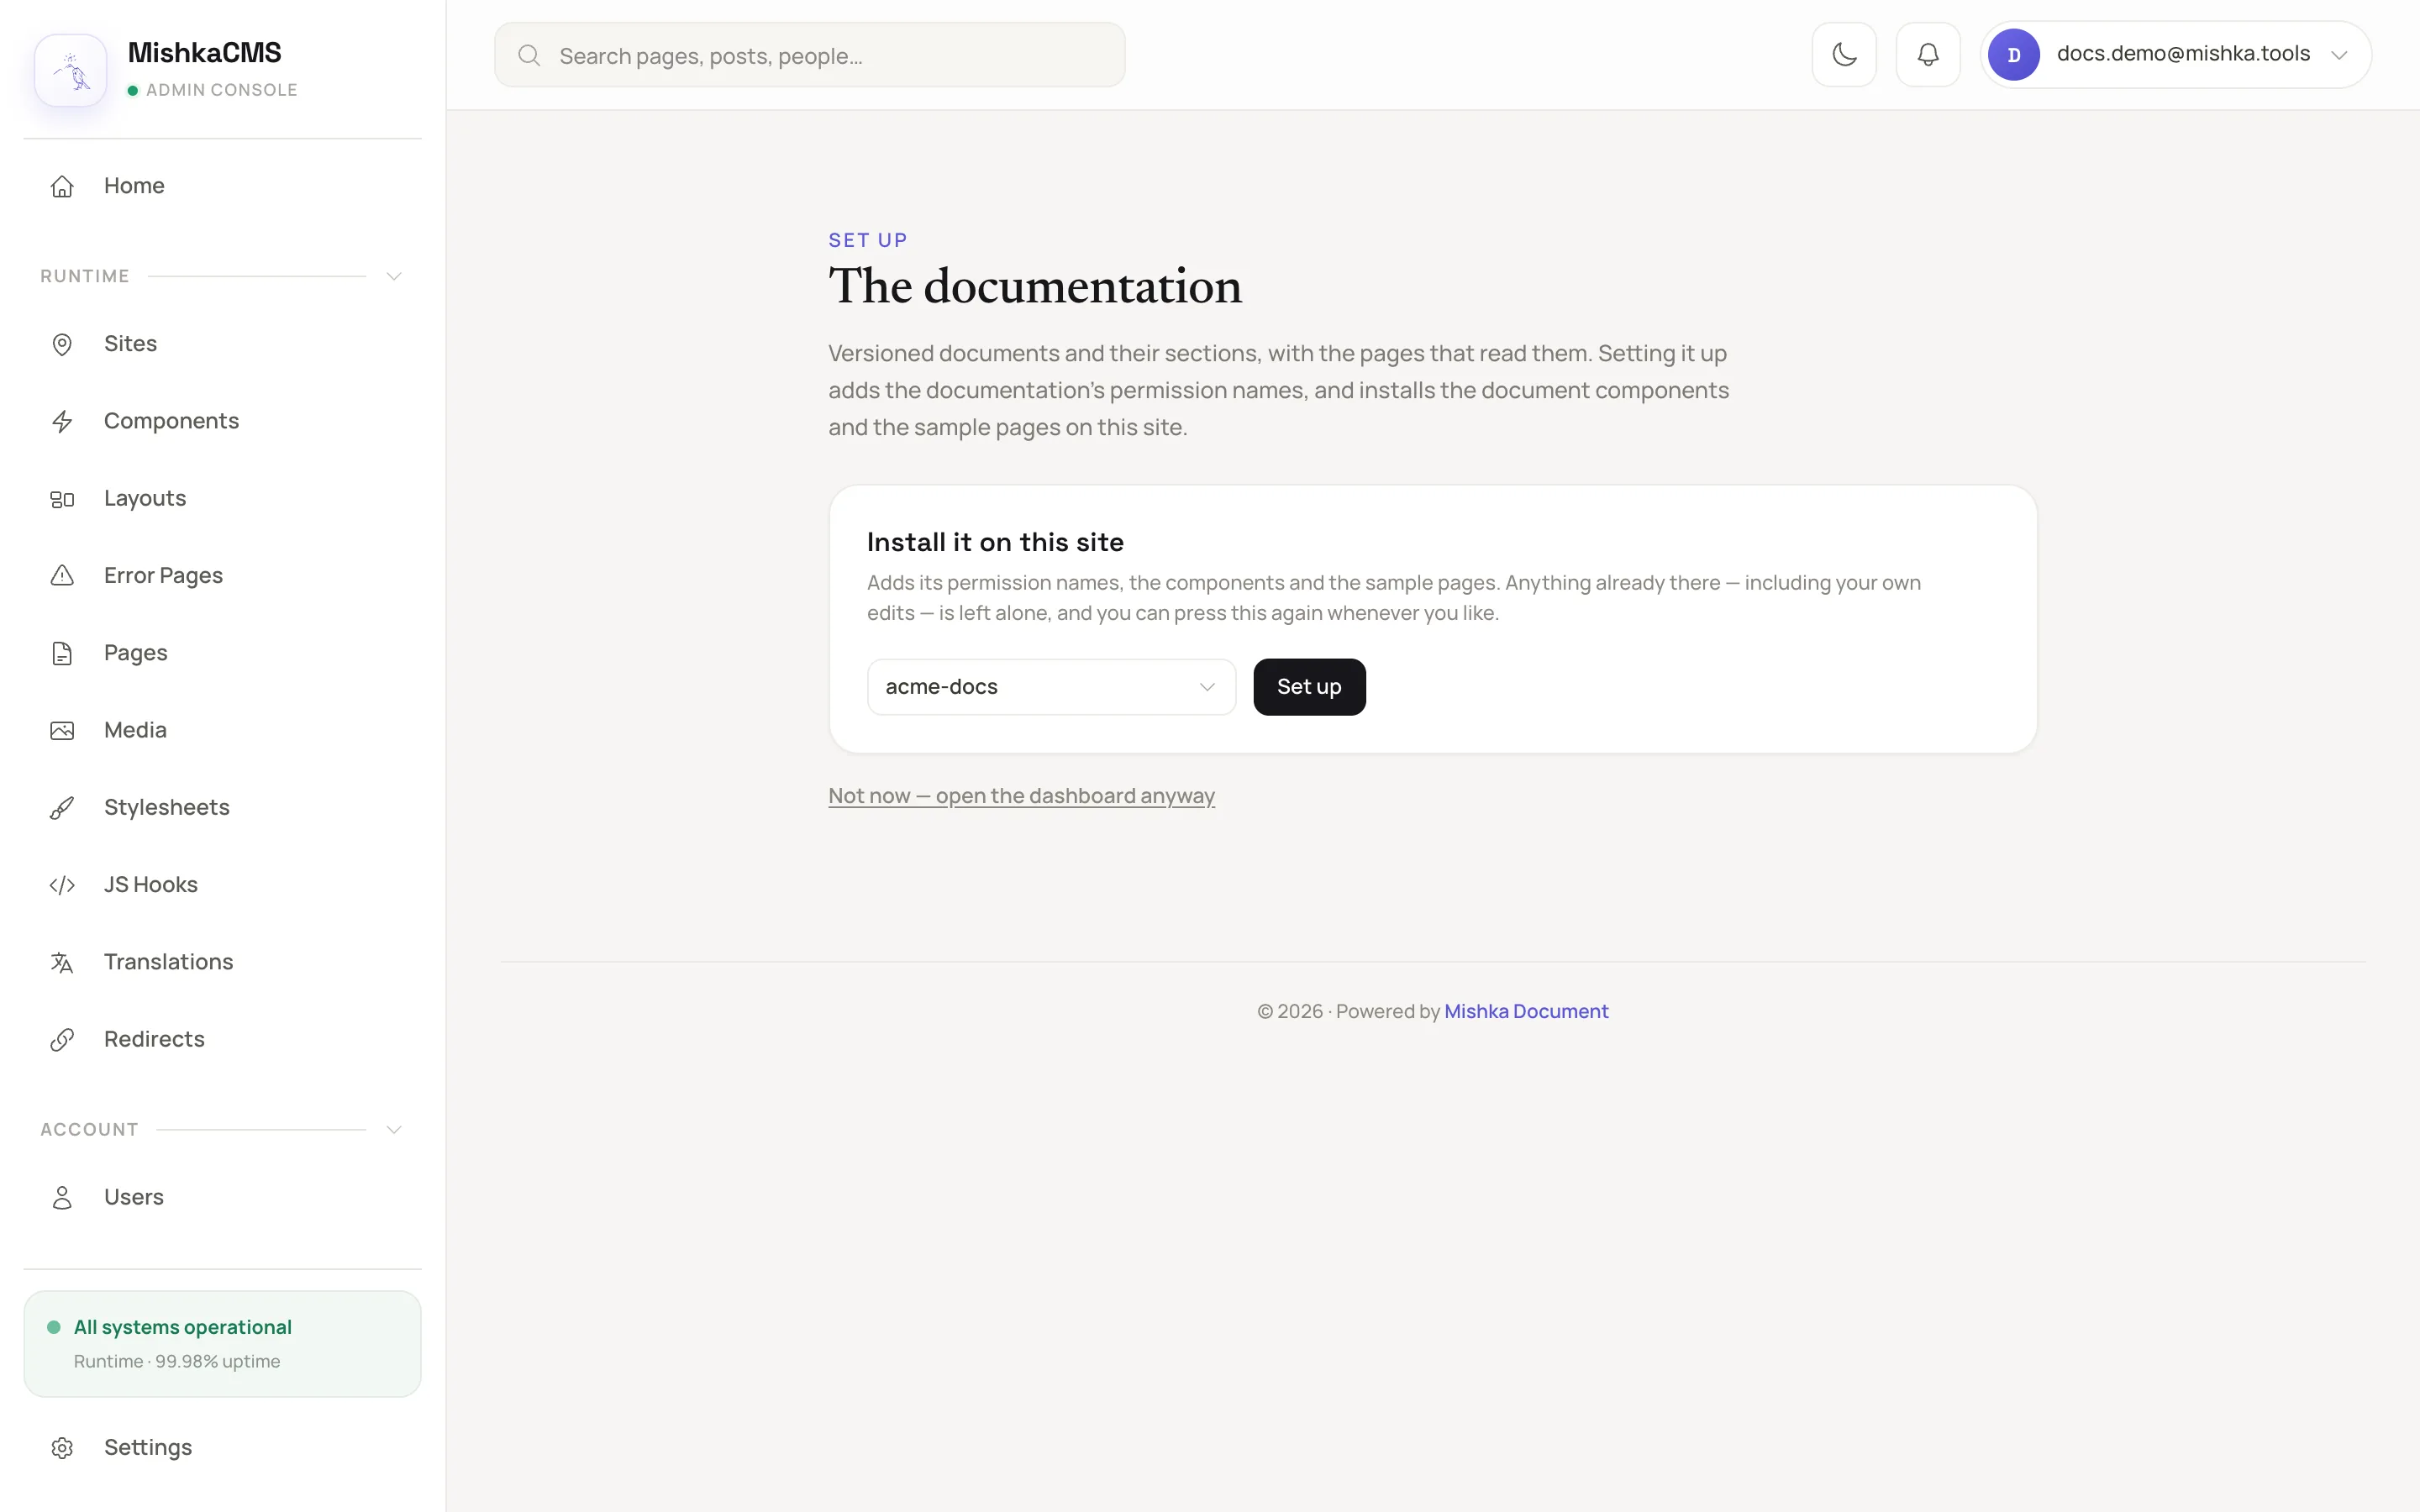Click the 'ADMIN CONSOLE' label
The height and width of the screenshot is (1512, 2420).
point(221,90)
